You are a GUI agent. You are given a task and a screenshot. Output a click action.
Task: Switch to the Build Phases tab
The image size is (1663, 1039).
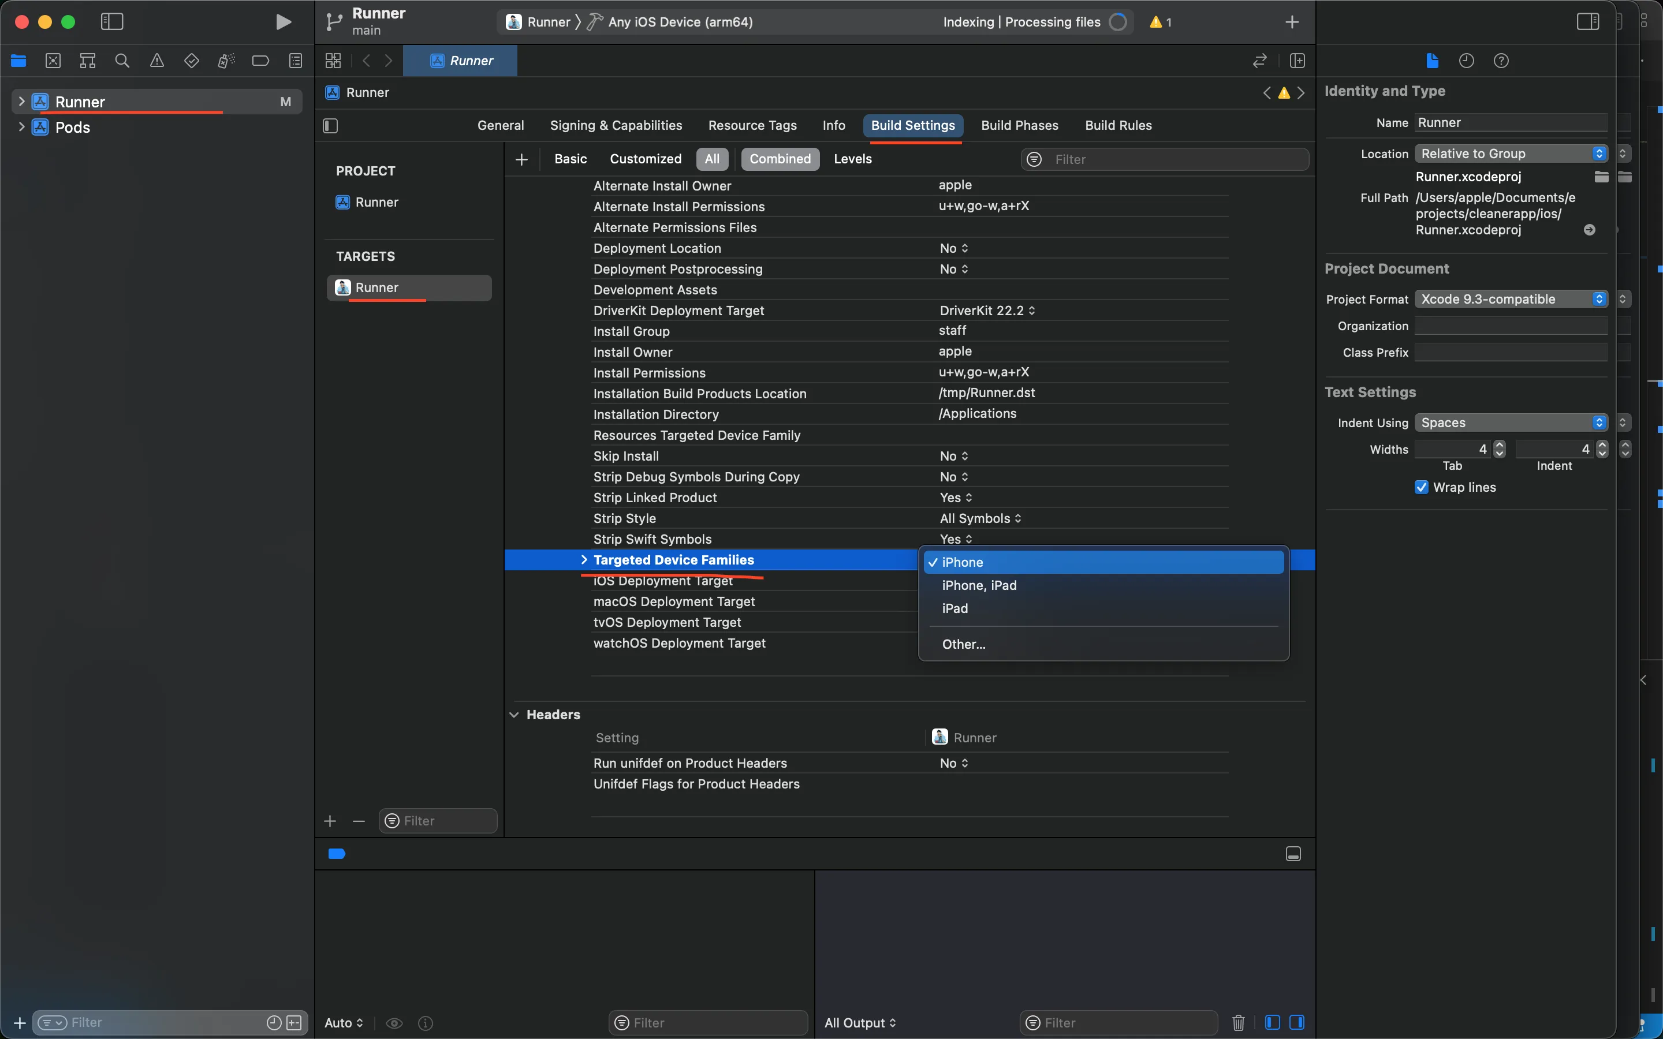[x=1019, y=125]
